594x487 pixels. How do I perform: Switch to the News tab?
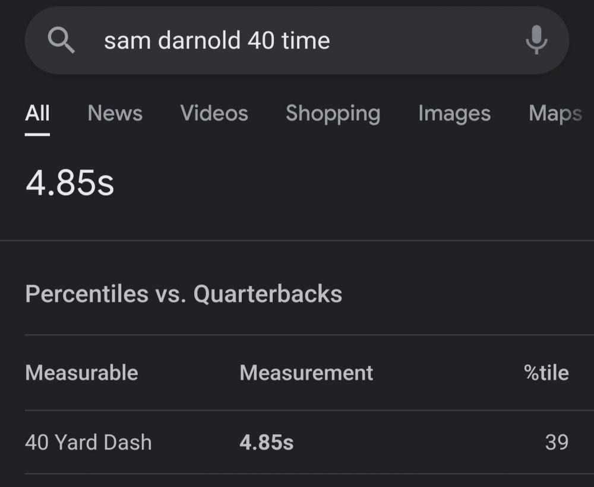pyautogui.click(x=115, y=113)
